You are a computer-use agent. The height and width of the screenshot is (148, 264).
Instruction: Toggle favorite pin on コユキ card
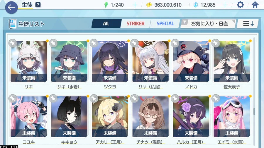pyautogui.click(x=13, y=99)
